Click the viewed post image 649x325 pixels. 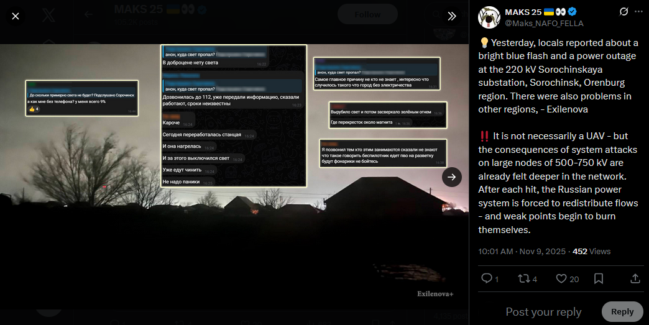tap(234, 176)
